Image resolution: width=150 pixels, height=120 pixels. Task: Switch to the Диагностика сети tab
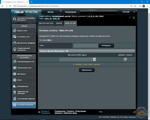point(46,23)
